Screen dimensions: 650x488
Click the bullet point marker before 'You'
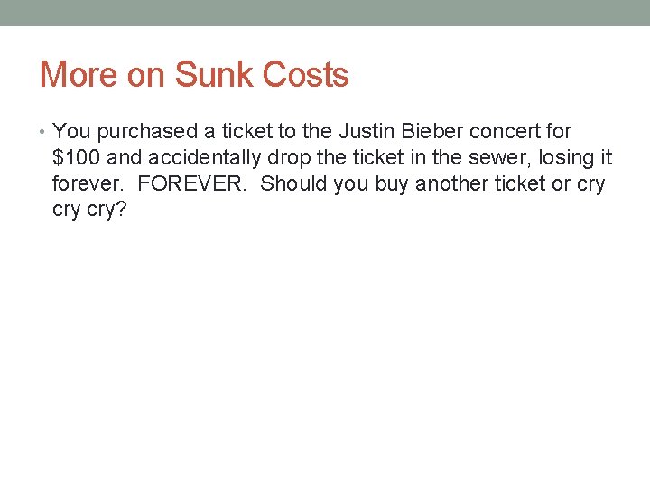43,133
